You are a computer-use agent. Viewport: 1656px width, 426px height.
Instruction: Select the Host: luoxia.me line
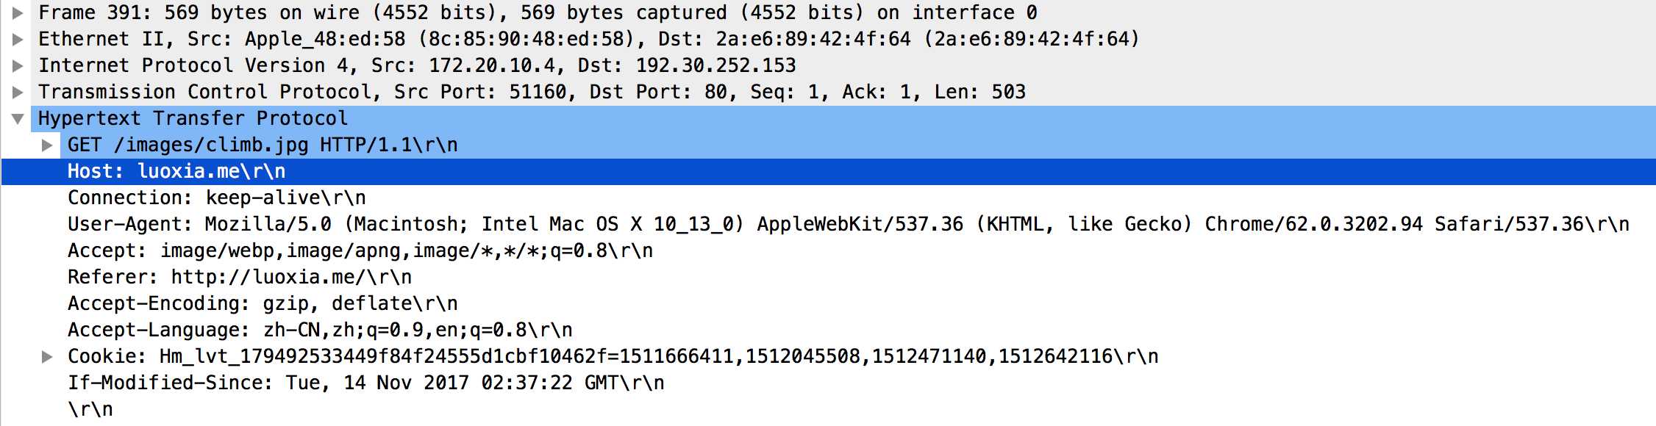(176, 171)
